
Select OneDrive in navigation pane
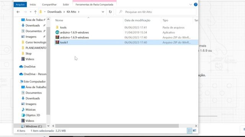click(29, 67)
